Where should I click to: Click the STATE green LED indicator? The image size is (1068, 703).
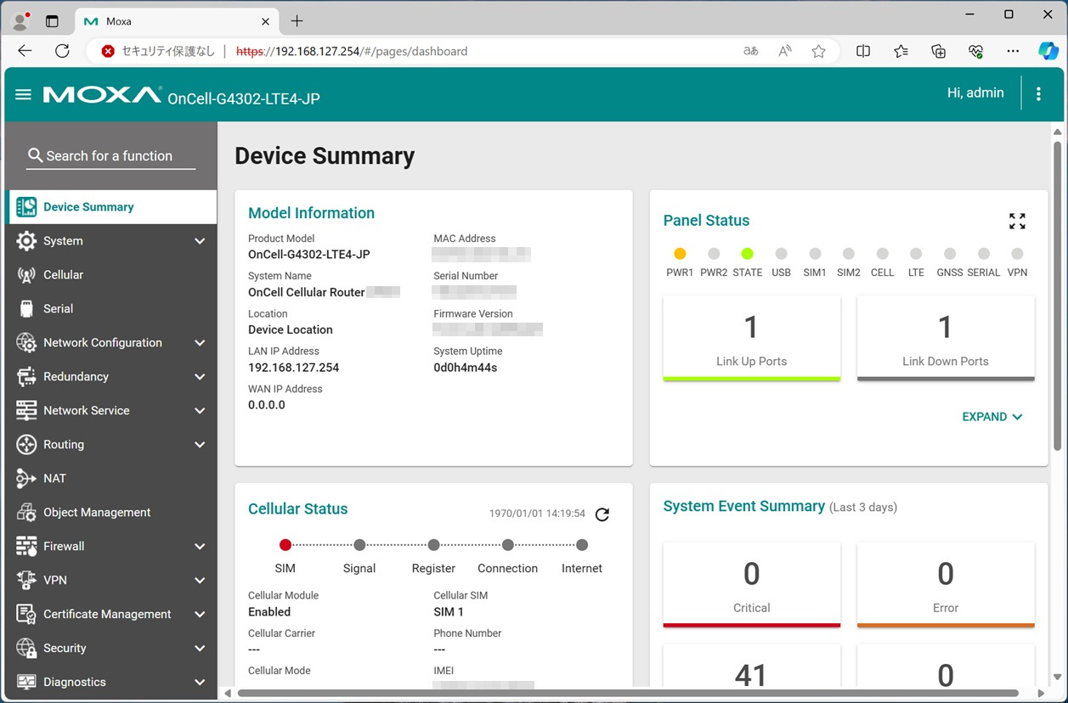(x=747, y=254)
